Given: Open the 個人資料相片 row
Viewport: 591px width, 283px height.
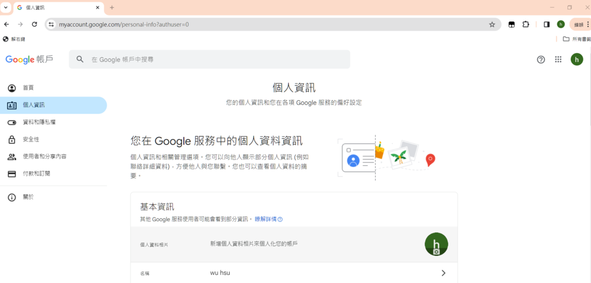Looking at the screenshot, I should (x=294, y=244).
